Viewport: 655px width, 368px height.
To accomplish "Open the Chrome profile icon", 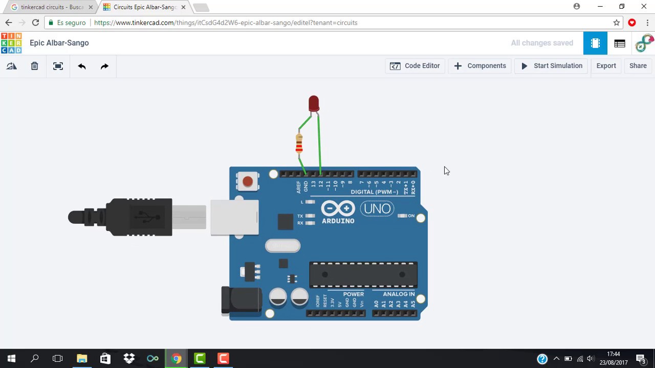I will click(577, 7).
